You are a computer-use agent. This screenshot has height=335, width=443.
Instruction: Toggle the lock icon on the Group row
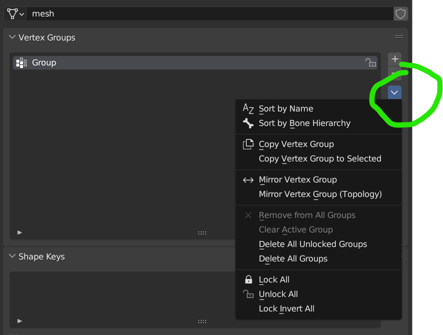point(370,62)
